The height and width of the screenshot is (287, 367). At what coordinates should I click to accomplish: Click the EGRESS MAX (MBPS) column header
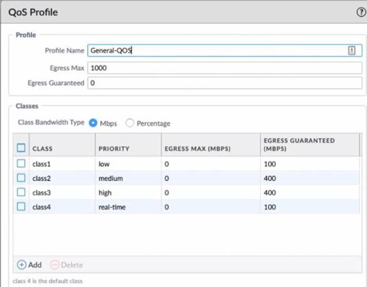[x=211, y=145]
